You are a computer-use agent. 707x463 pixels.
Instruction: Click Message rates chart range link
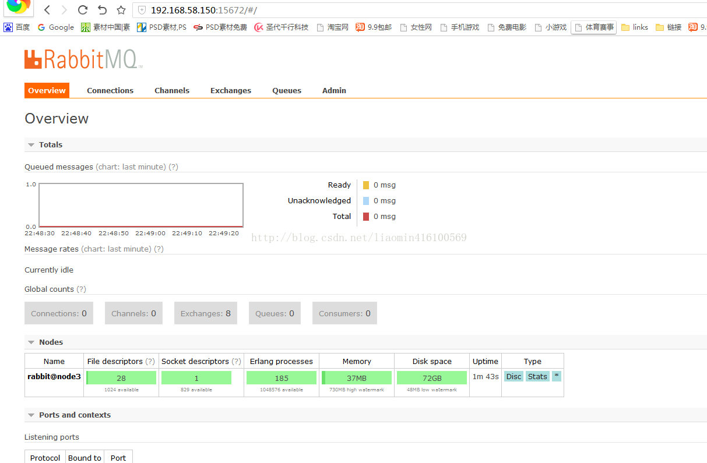point(116,249)
